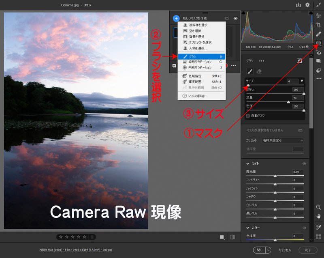This screenshot has width=324, height=258.
Task: Toggle カラー panel visibility eye
Action: (x=305, y=228)
